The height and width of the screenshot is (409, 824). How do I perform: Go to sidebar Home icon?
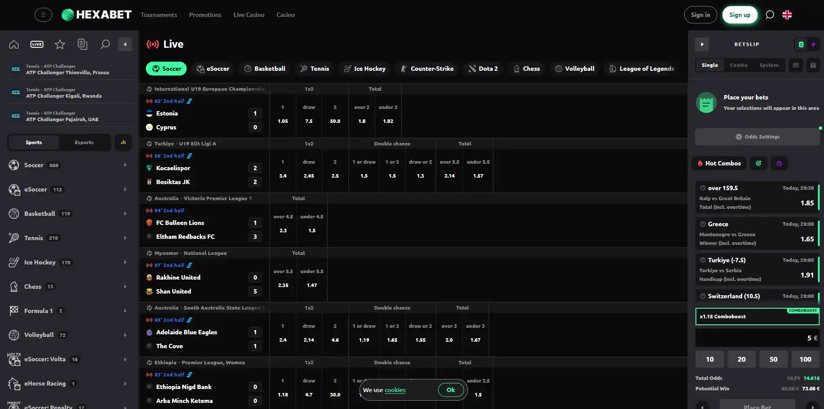tap(14, 44)
